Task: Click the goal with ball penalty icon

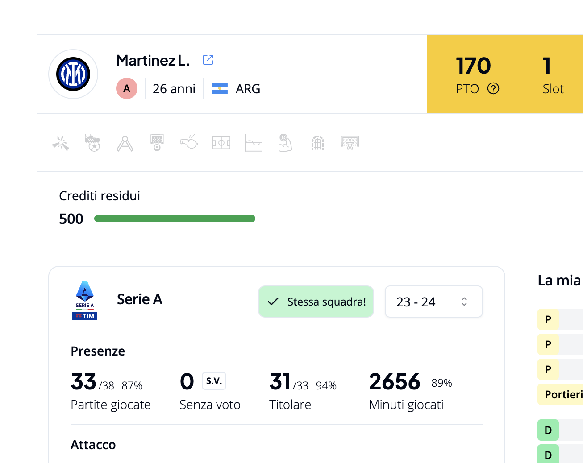Action: tap(157, 143)
